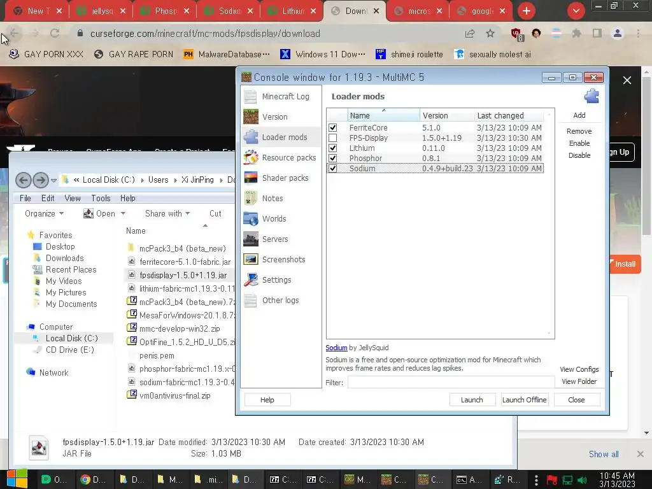Open the Chrome three-dot menu
Viewport: 652px width, 489px height.
point(638,33)
